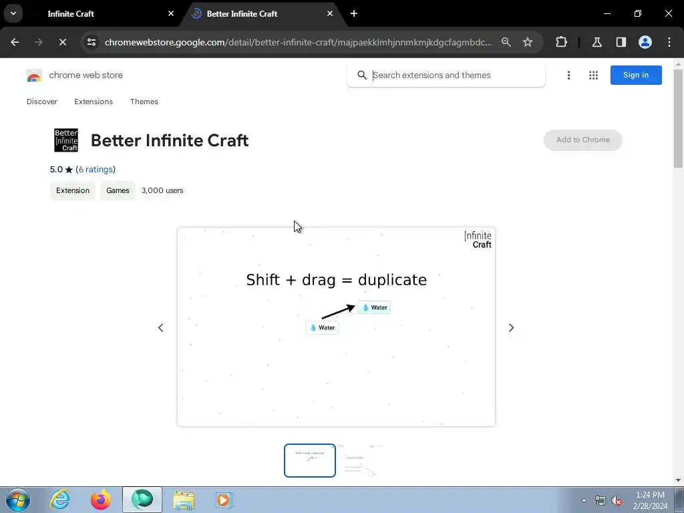
Task: Open media player from taskbar
Action: (x=224, y=500)
